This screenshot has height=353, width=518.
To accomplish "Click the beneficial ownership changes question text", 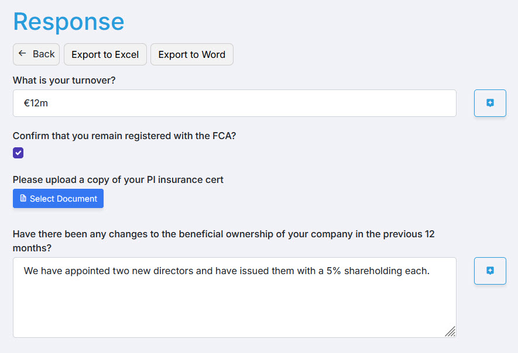I will [224, 234].
